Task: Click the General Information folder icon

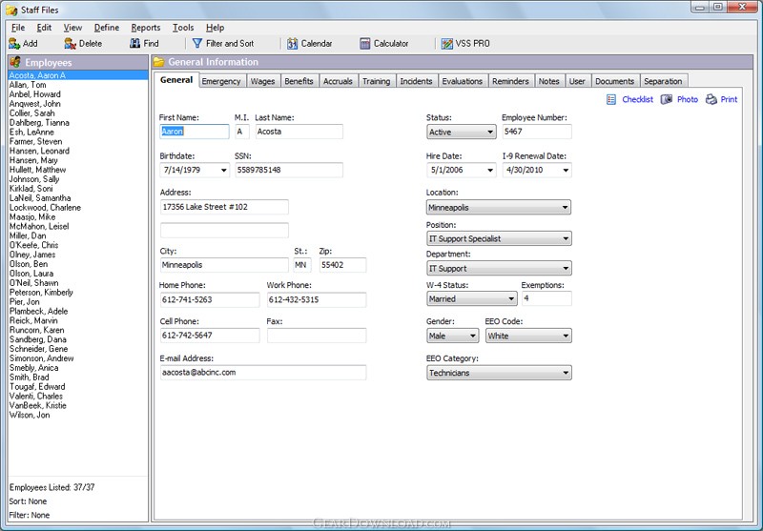Action: pos(158,62)
